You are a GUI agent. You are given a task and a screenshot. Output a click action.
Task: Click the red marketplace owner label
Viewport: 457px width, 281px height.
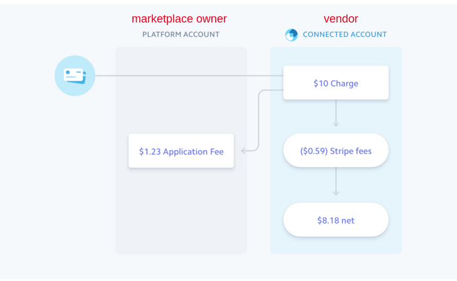[x=179, y=19]
